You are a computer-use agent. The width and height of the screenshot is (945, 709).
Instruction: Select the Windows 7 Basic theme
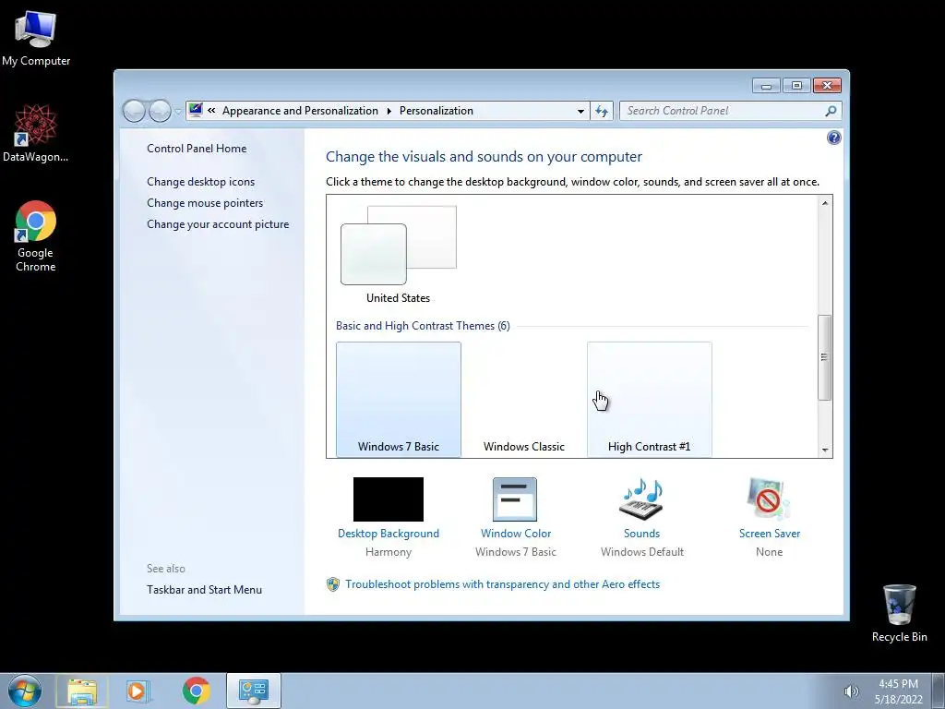[x=399, y=399]
